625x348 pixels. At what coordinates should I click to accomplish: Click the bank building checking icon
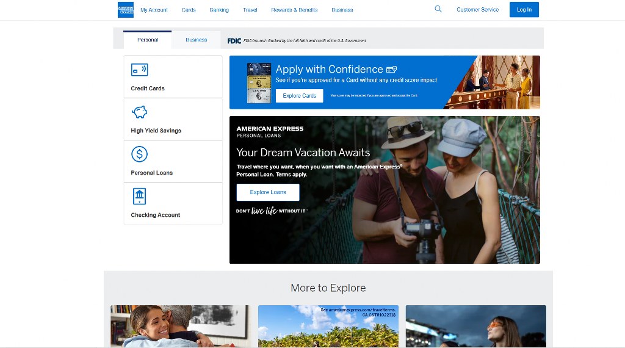[x=140, y=196]
